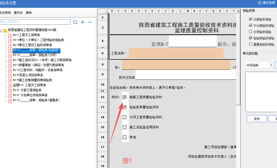
Task: Click the file icon for B3-5混凝土浇筑报审表
Action: tap(10, 75)
